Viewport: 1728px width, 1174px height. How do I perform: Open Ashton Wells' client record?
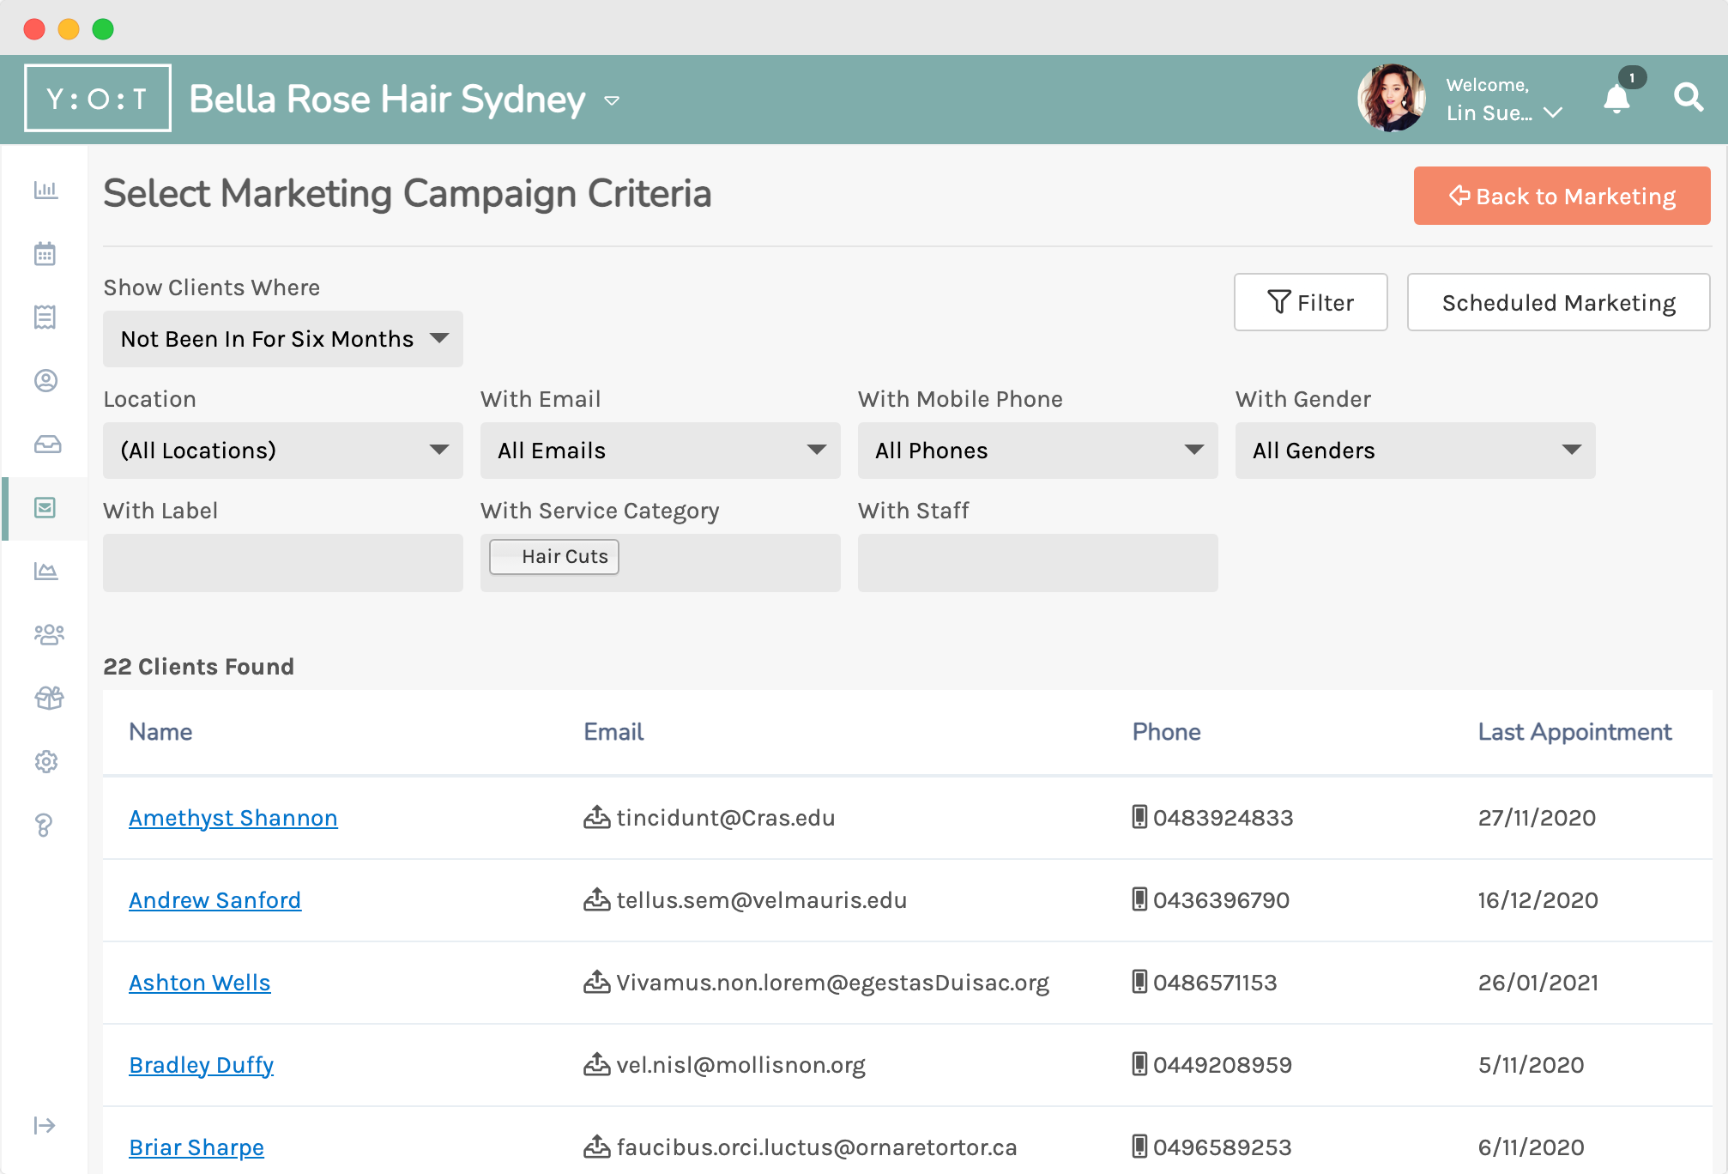point(200,983)
